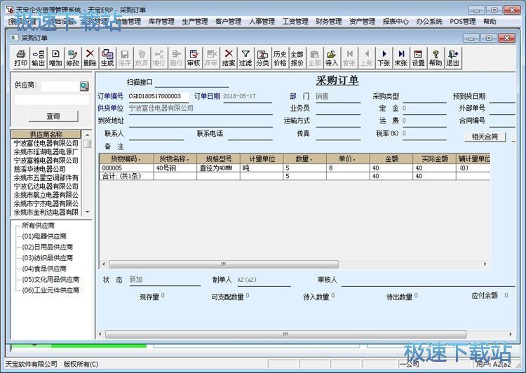Viewport: 526px width, 373px height.
Task: Click the 过滤 (Filter) funnel icon
Action: tap(245, 57)
